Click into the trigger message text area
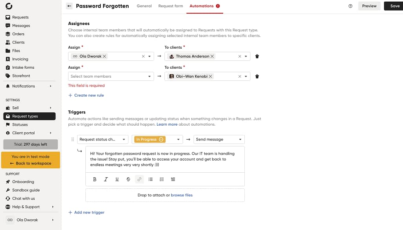Image resolution: width=403 pixels, height=230 pixels. click(165, 159)
